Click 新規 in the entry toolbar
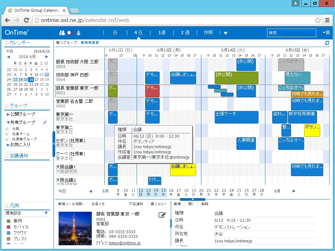The image size is (335, 251). [x=177, y=204]
